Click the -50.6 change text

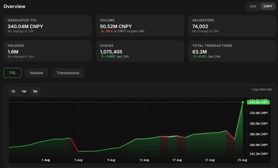coord(109,31)
